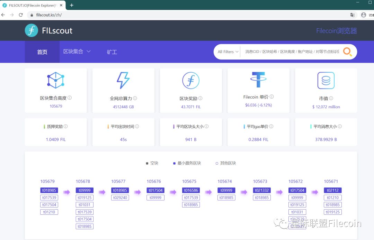Click info icon next to 市值
The image size is (374, 240).
pos(331,98)
